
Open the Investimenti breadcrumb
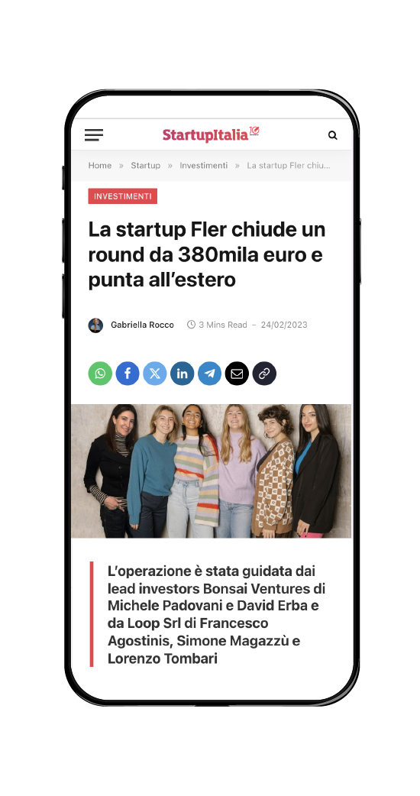(203, 166)
